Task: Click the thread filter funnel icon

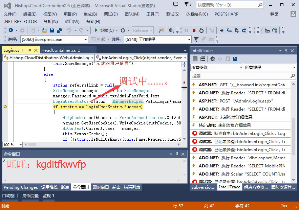Action: tap(196, 40)
